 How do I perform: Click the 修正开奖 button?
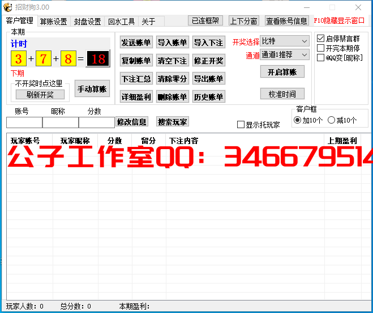tap(209, 61)
